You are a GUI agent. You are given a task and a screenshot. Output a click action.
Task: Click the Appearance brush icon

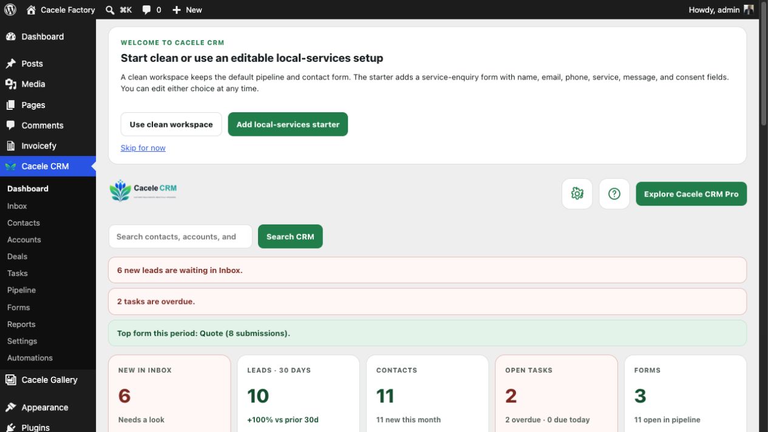coord(11,408)
